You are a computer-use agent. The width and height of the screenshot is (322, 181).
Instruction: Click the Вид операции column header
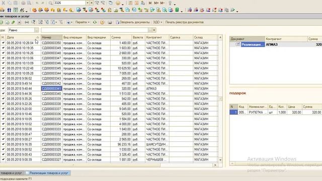(x=74, y=37)
